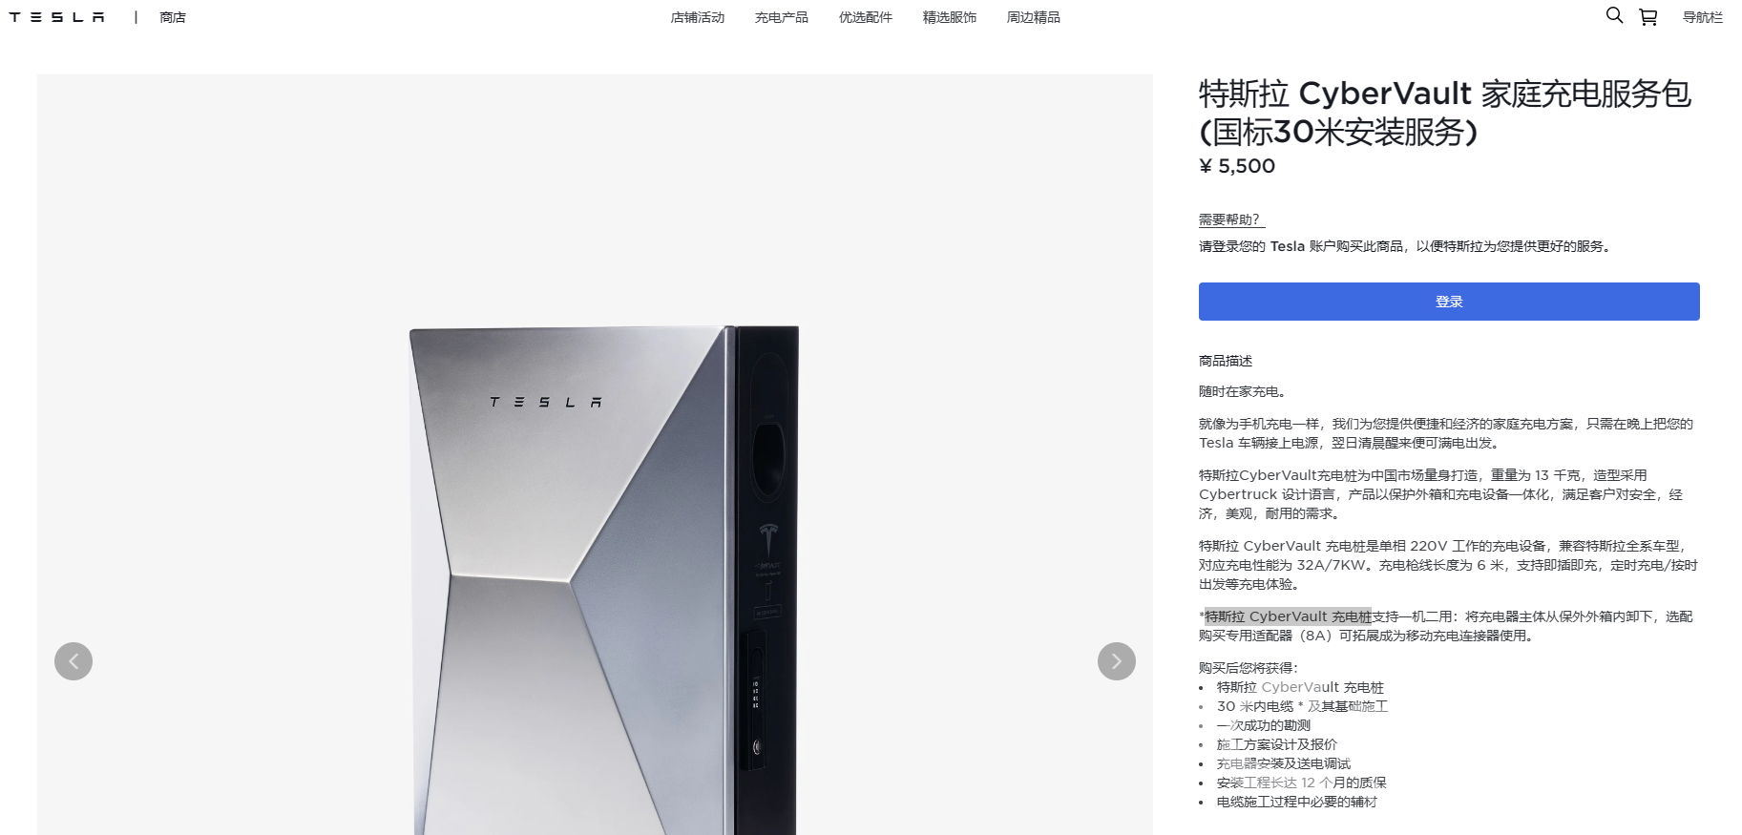The image size is (1742, 835).
Task: Open the 优选配件 menu item
Action: (866, 17)
